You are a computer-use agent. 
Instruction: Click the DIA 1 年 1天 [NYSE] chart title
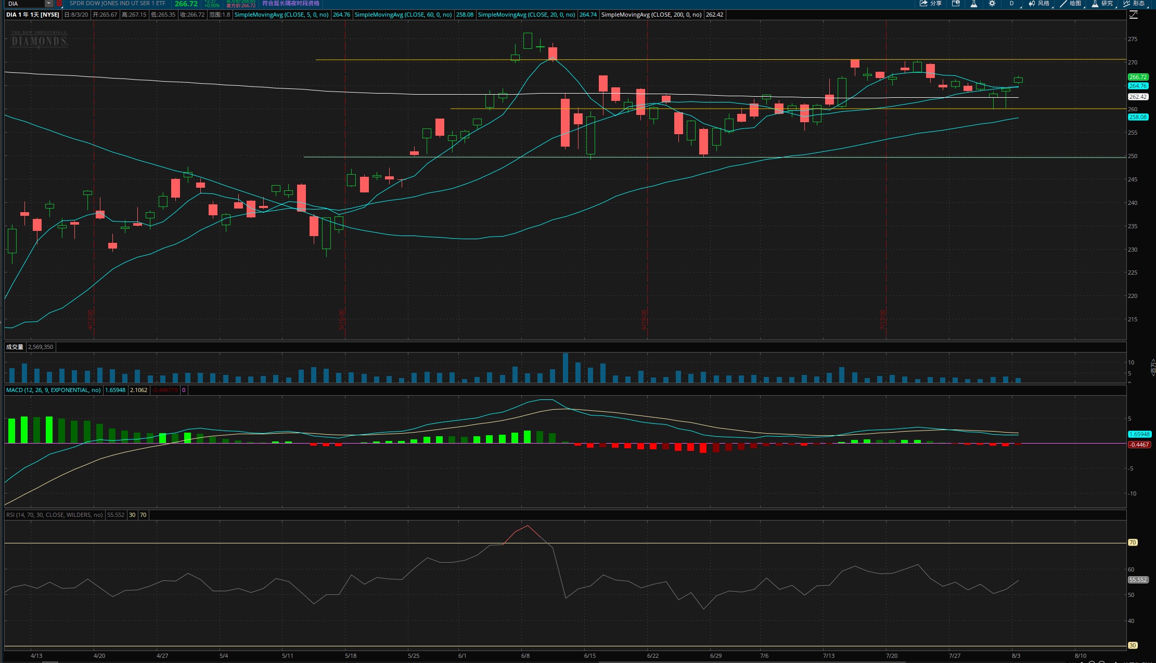pyautogui.click(x=33, y=15)
